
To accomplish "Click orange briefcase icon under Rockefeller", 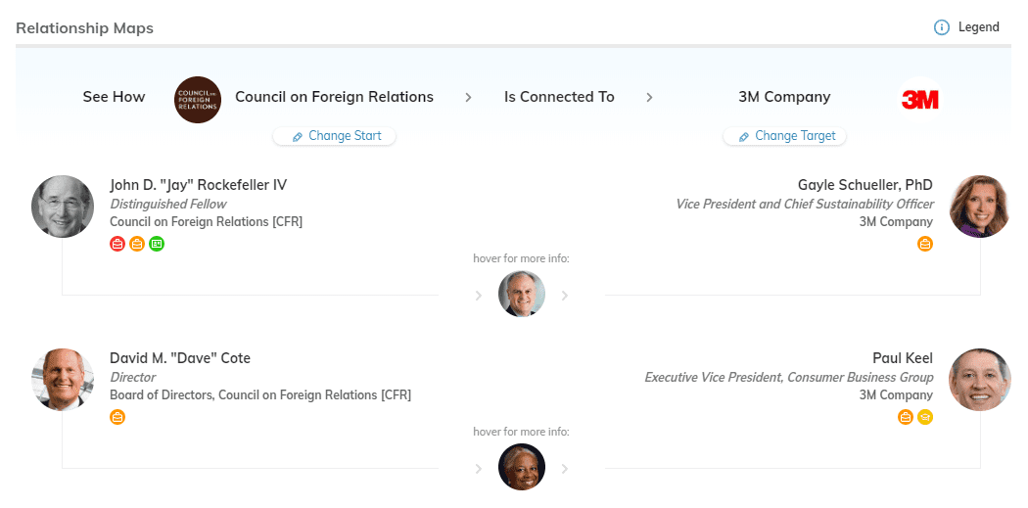I will click(137, 244).
